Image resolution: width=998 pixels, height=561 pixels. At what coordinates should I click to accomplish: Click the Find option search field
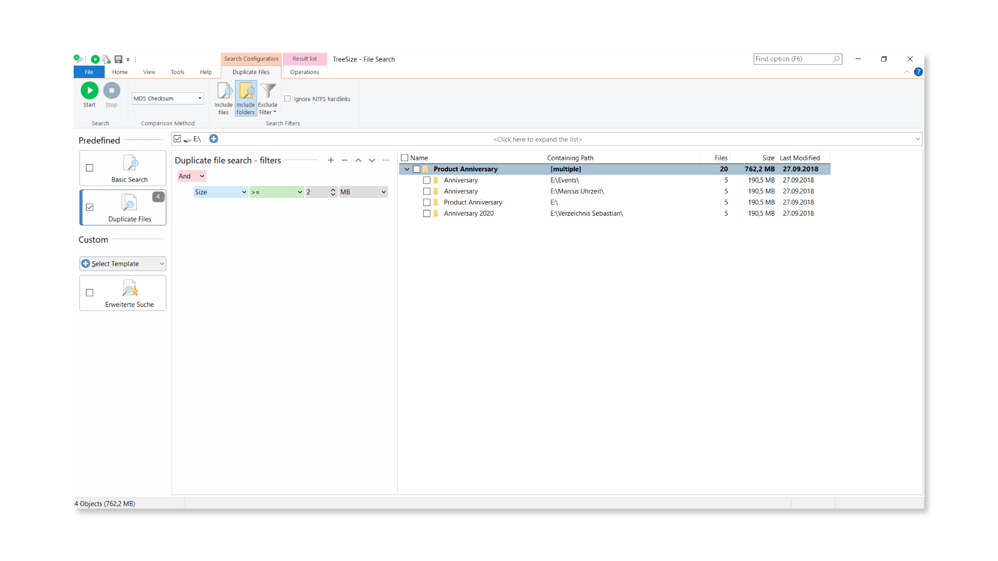793,59
